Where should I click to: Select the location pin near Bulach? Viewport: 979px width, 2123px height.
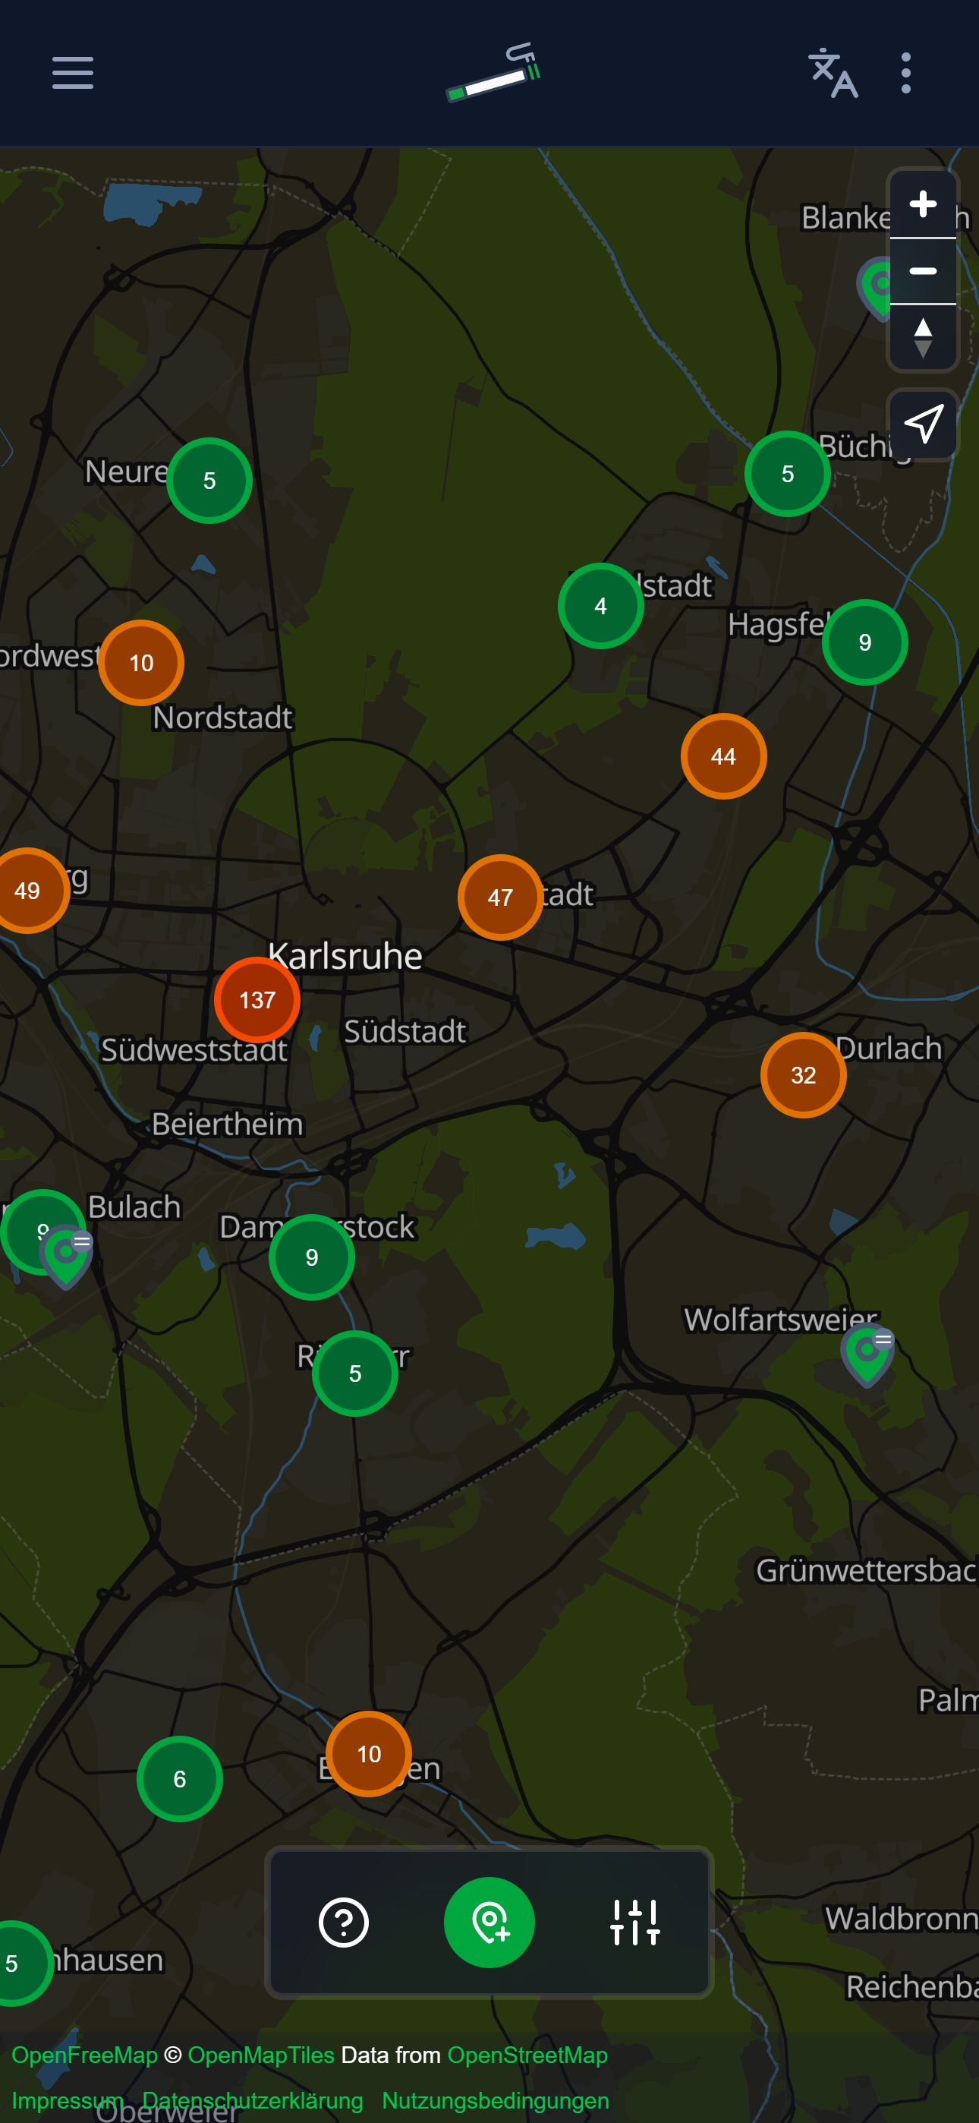pyautogui.click(x=67, y=1257)
